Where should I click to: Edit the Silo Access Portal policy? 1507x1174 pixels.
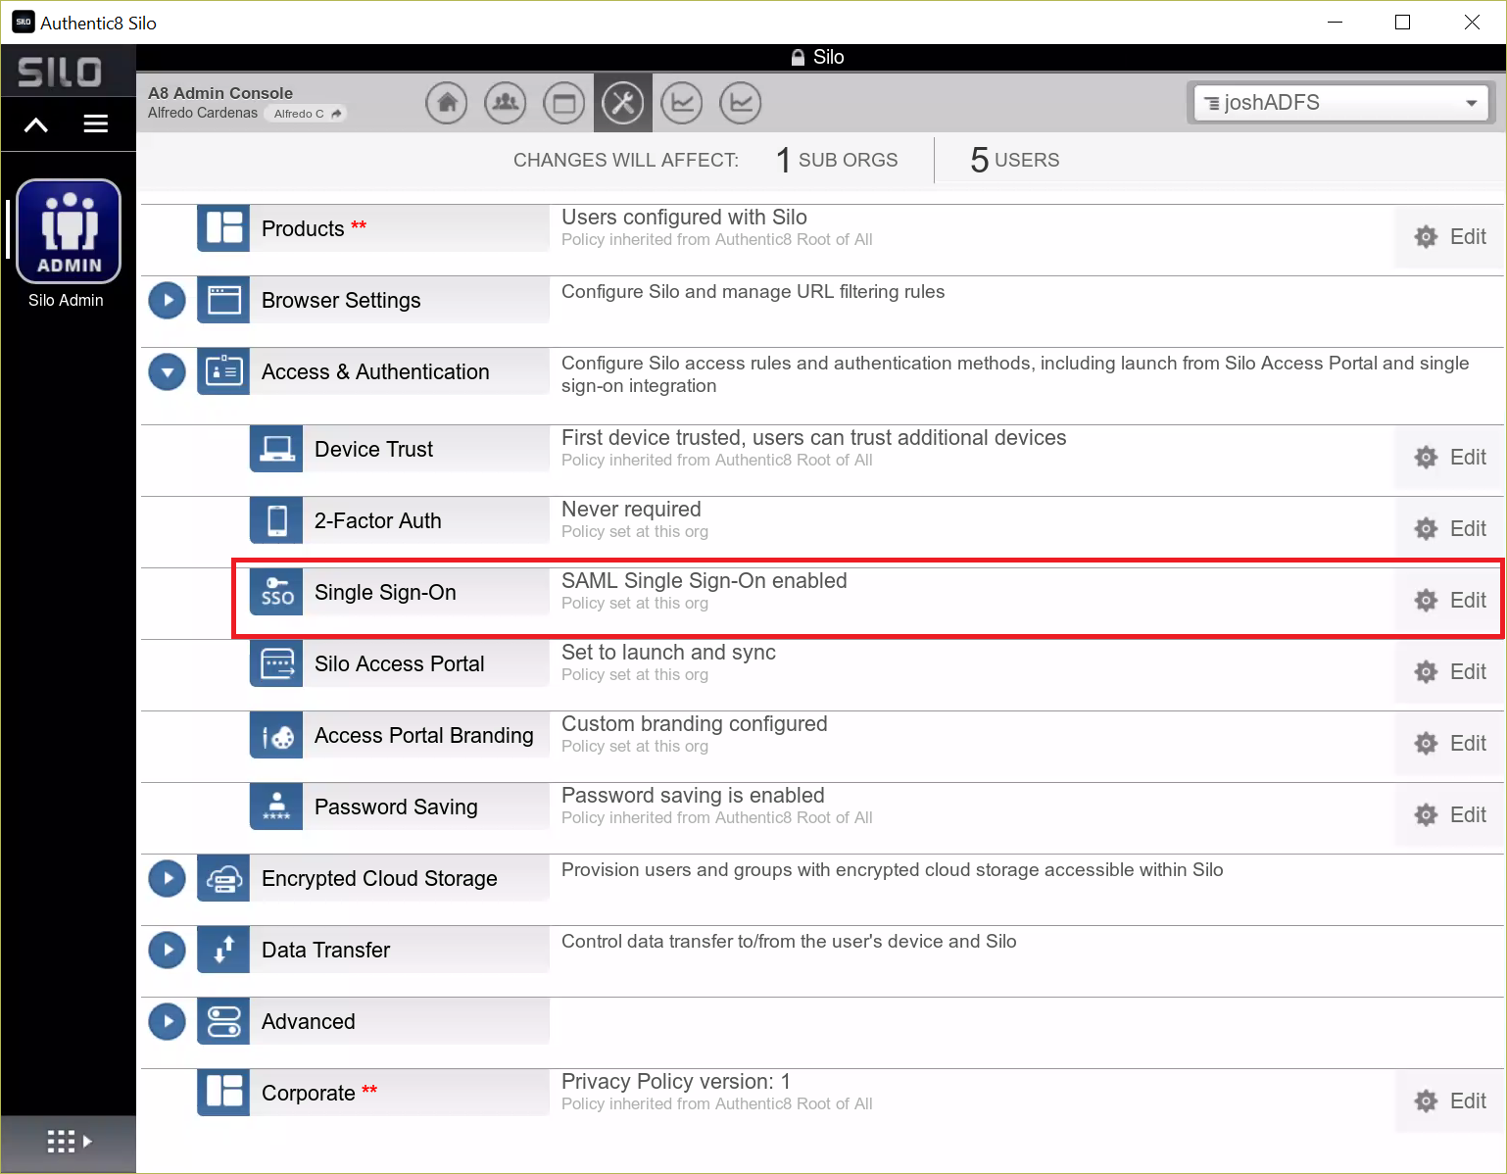[1450, 672]
